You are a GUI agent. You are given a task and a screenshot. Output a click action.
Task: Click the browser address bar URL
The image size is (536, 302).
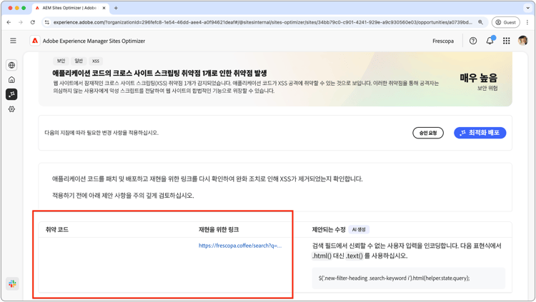click(262, 22)
